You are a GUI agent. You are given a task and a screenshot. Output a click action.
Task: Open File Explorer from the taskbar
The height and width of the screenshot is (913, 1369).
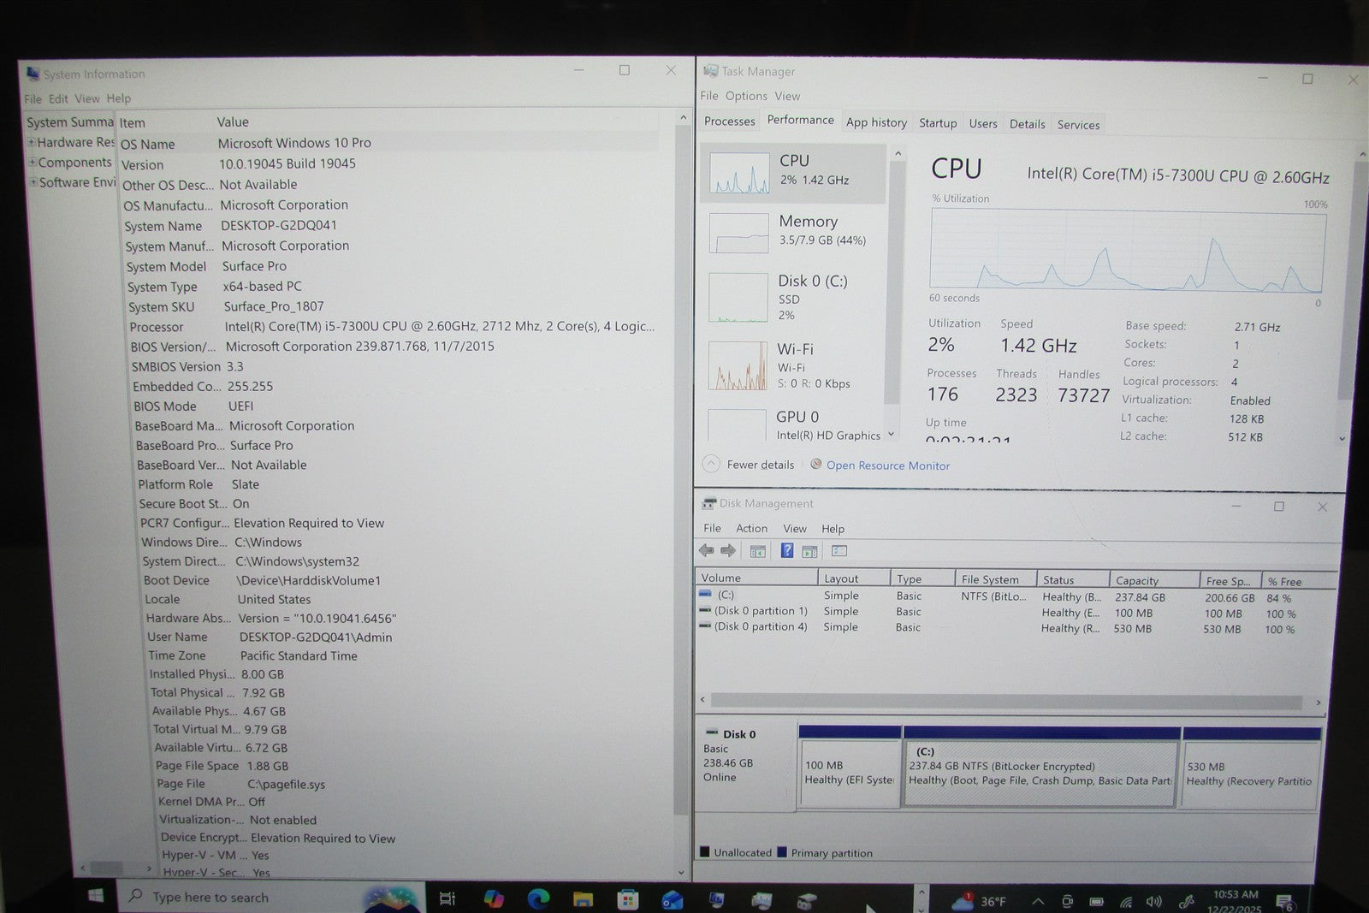pos(583,899)
